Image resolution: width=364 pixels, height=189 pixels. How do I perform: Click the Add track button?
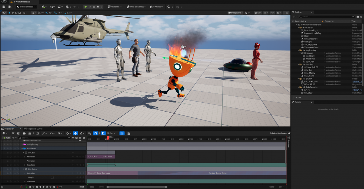tap(6, 138)
